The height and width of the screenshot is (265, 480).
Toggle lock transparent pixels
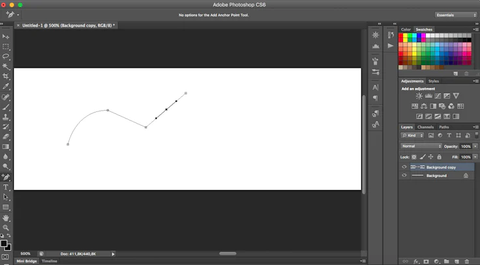[x=414, y=157]
